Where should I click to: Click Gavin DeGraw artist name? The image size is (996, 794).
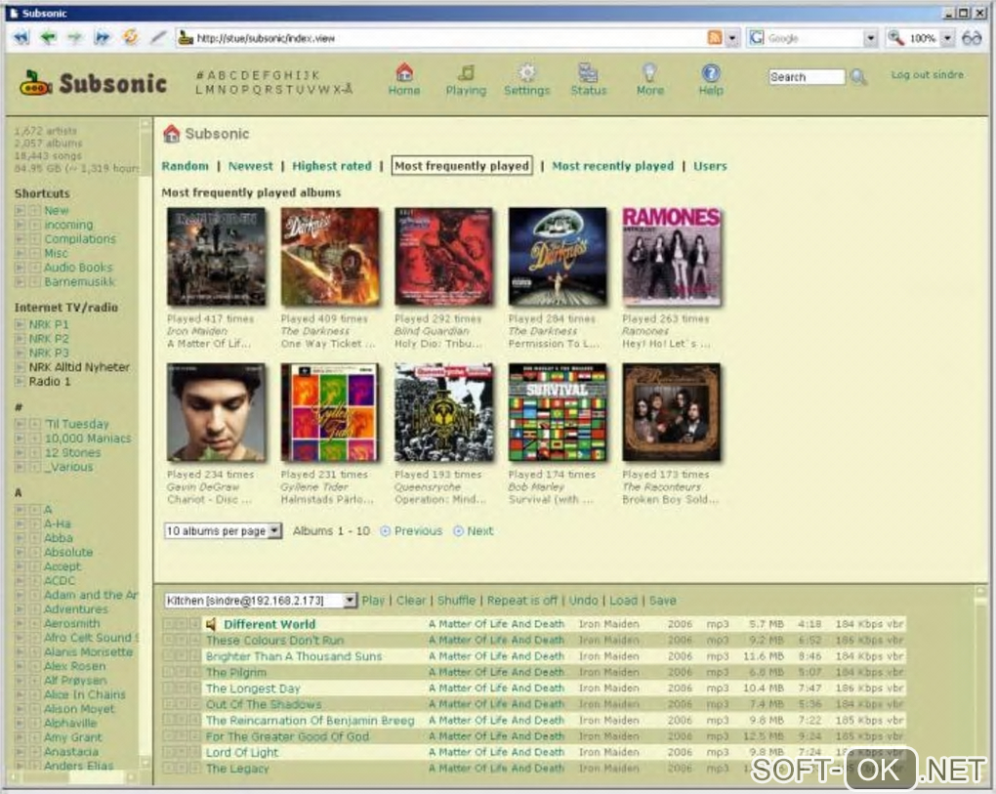click(x=203, y=487)
